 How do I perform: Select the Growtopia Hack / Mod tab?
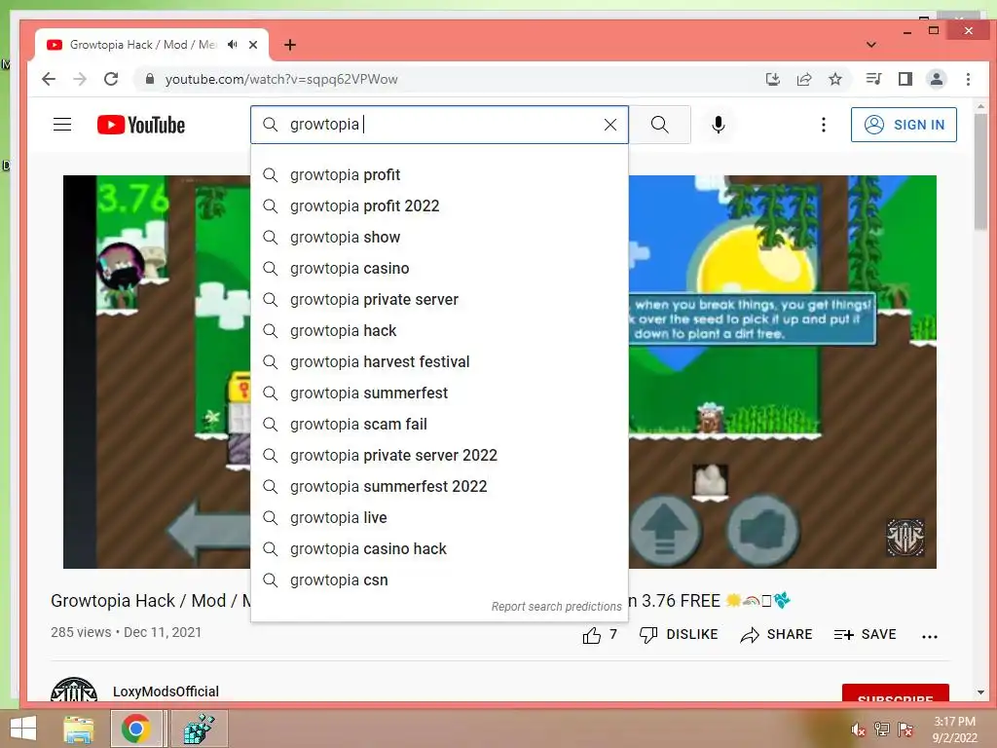143,45
